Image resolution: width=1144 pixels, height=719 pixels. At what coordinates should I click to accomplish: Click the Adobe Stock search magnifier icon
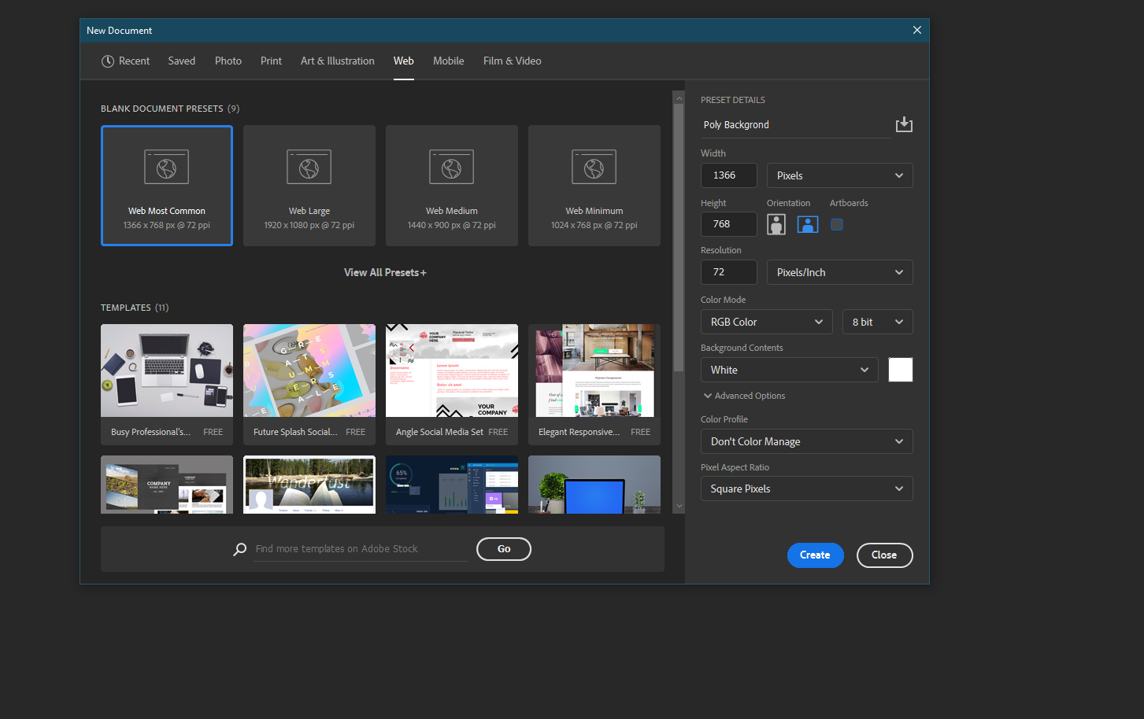pos(240,549)
